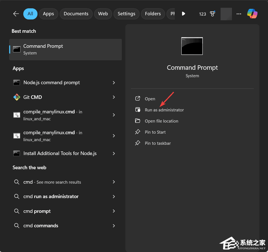
Task: Open the Copilot icon in the search bar
Action: (252, 13)
